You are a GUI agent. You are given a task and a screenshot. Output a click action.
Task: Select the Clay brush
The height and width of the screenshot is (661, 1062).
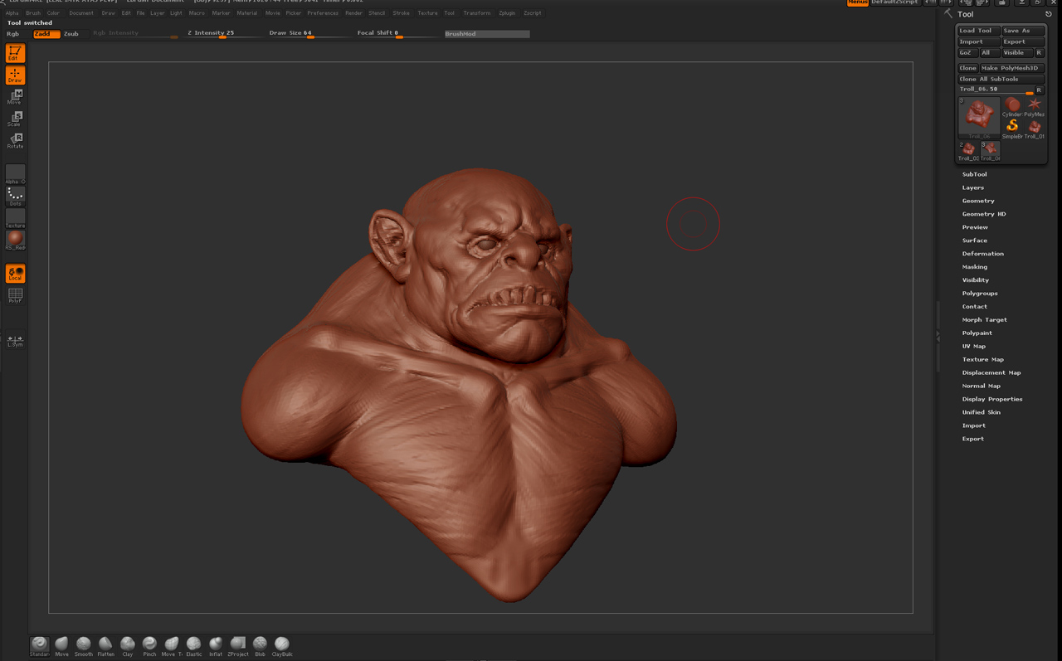point(128,645)
